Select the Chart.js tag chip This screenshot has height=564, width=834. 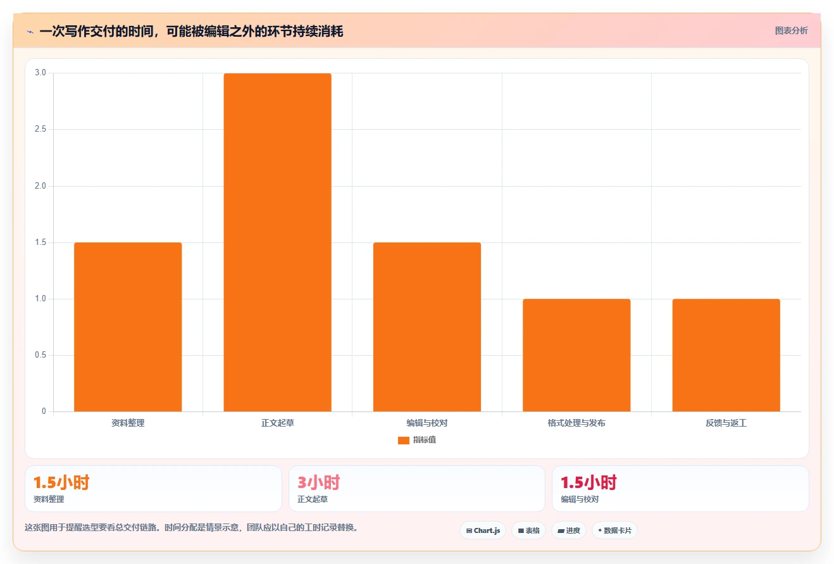tap(483, 530)
